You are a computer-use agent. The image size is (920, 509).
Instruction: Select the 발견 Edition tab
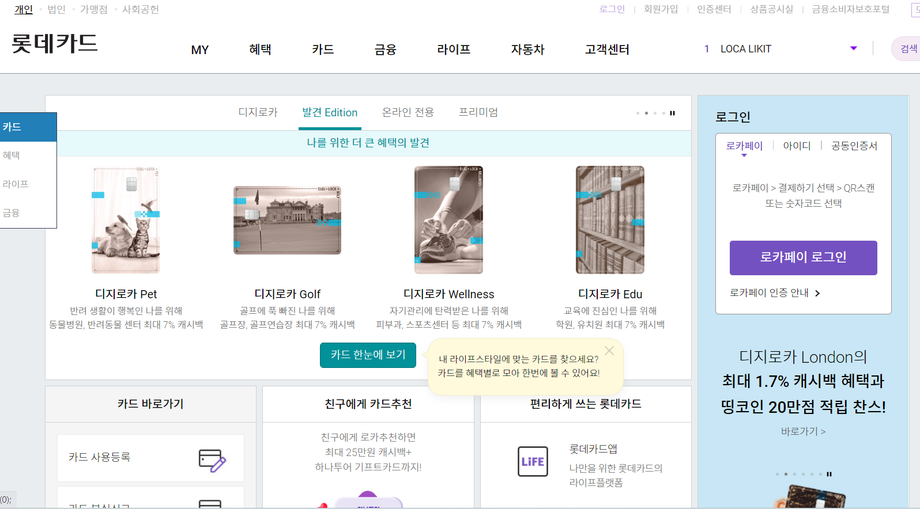(x=330, y=112)
